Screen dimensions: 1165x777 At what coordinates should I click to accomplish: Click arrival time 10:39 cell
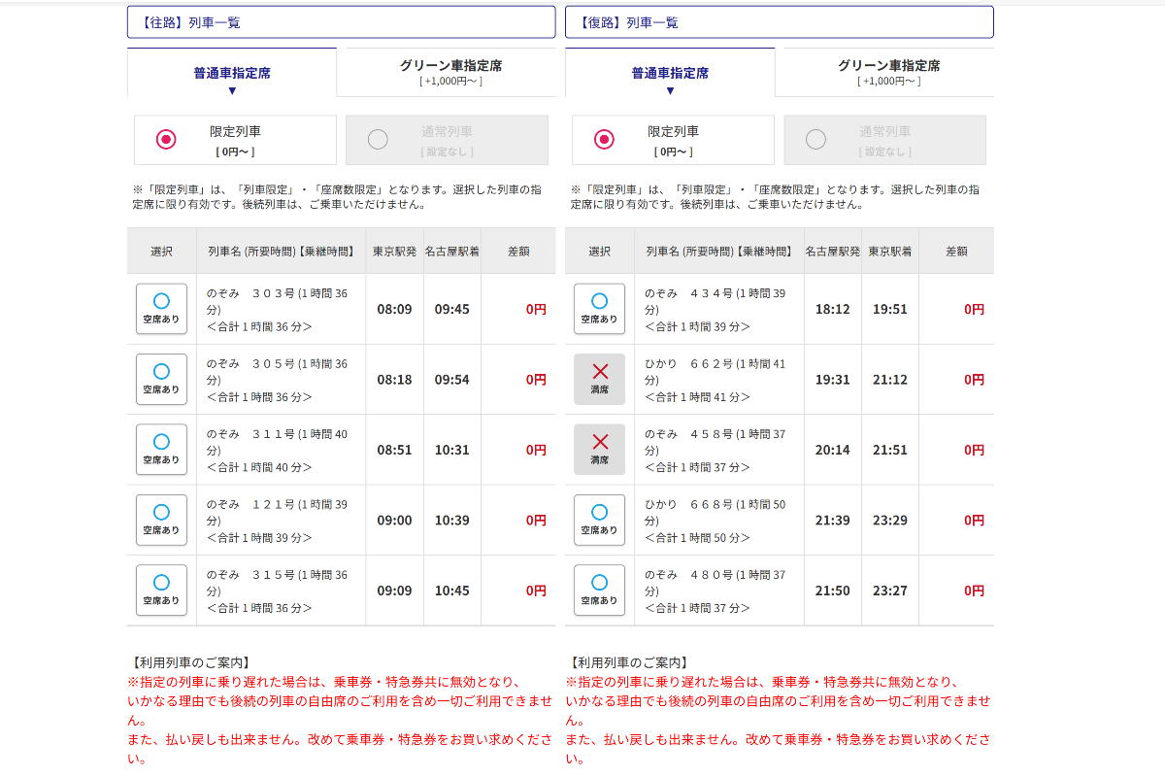[x=452, y=520]
